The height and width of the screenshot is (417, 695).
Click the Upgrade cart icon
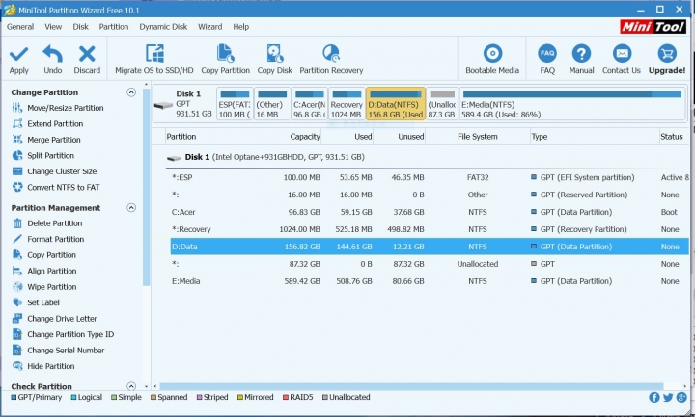pos(667,54)
